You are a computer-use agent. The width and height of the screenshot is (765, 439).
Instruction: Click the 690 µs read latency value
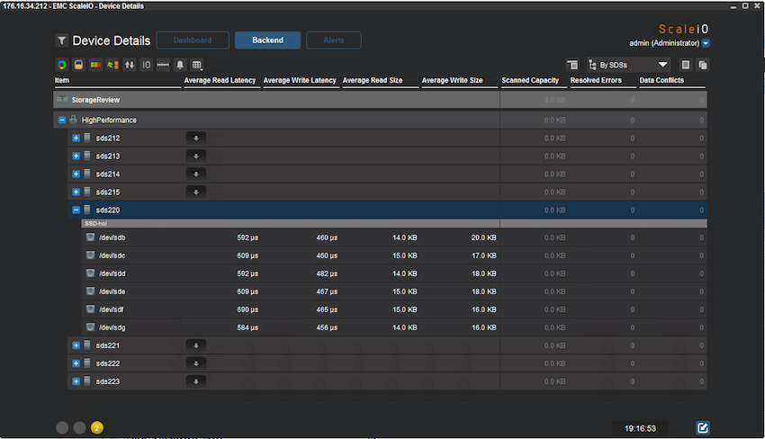click(247, 309)
